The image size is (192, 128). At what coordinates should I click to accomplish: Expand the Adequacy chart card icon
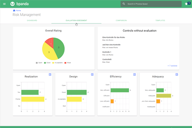(x=177, y=75)
